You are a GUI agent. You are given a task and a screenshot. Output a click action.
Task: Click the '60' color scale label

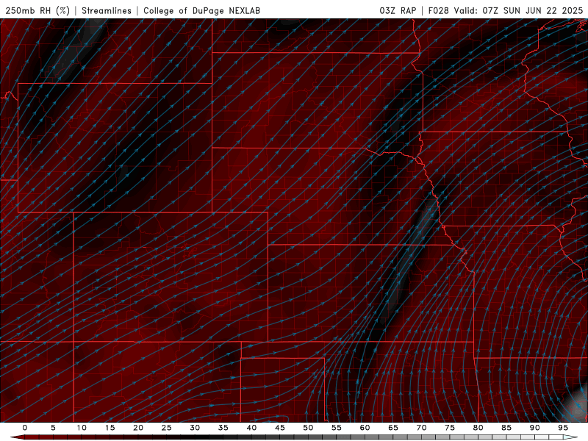click(365, 428)
